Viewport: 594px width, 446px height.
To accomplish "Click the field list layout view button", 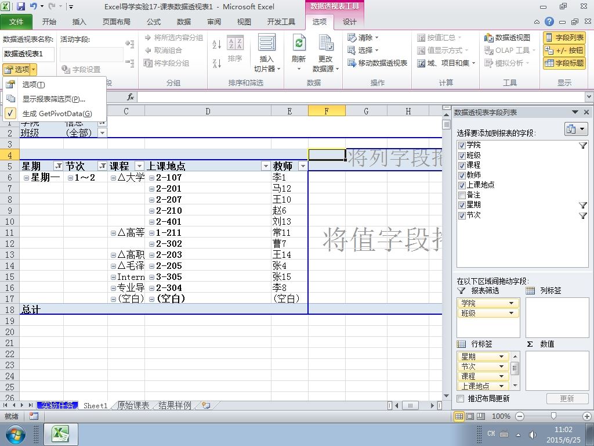I will click(x=576, y=130).
